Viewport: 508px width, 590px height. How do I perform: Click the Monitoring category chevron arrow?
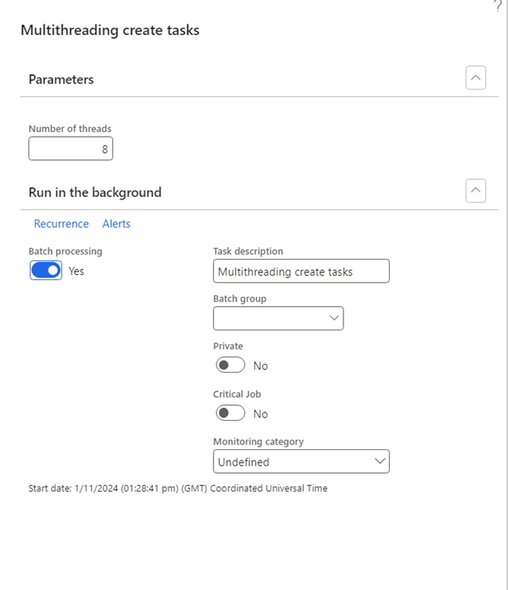click(x=379, y=461)
